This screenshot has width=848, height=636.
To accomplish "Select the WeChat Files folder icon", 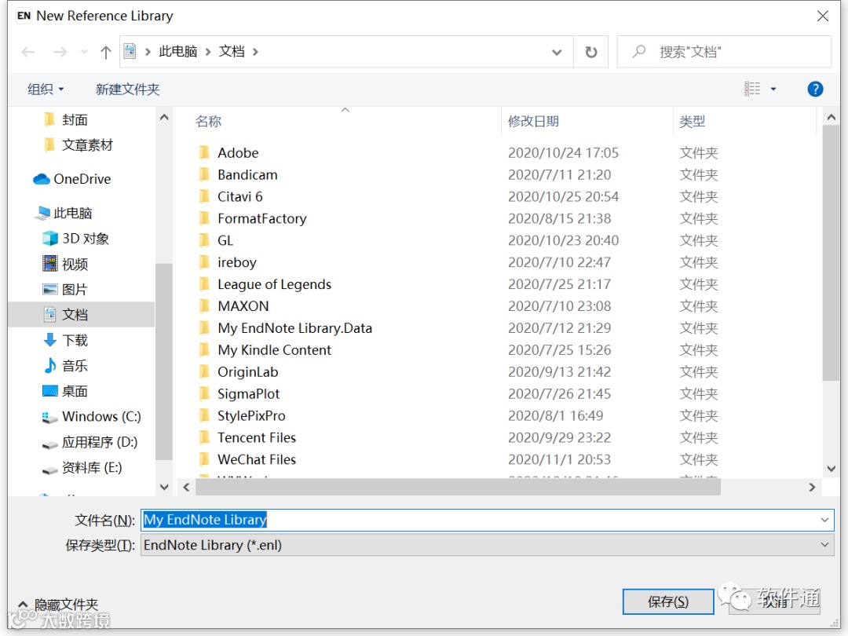I will 204,459.
